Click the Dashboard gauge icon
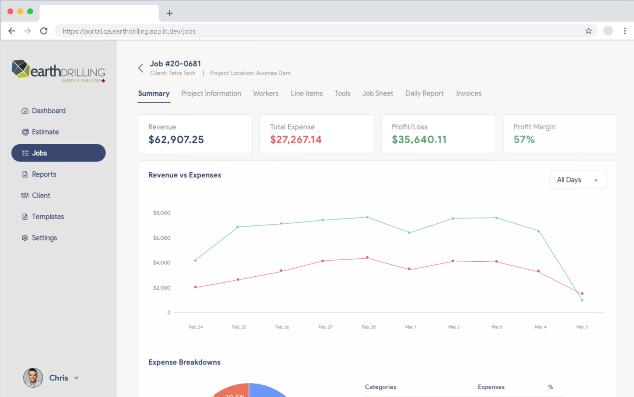The height and width of the screenshot is (397, 634). (25, 111)
